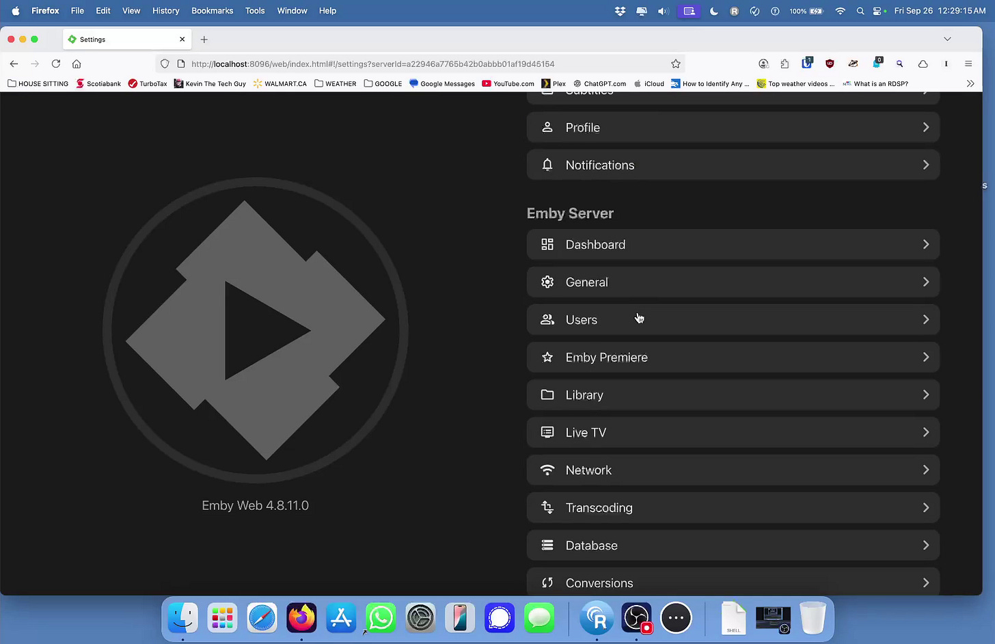Click the Library folder icon
The width and height of the screenshot is (995, 644).
[x=547, y=395]
